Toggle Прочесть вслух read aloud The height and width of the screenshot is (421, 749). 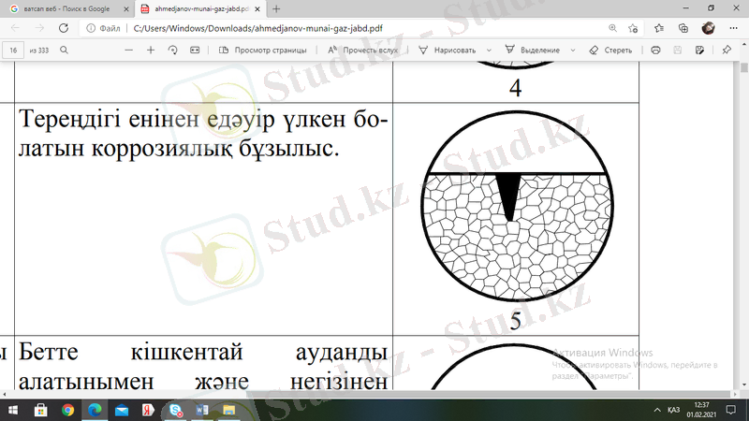pos(364,50)
